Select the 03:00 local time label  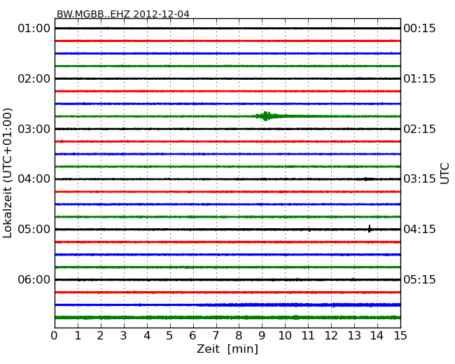[34, 129]
